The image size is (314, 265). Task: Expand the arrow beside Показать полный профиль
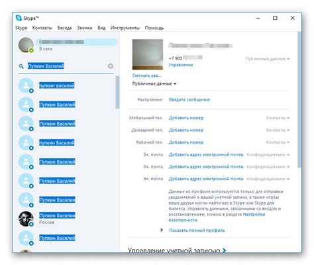[162, 230]
